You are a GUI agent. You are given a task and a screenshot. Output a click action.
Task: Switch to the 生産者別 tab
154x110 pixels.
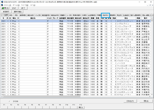pyautogui.click(x=126, y=15)
